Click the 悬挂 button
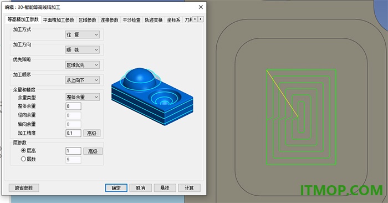This screenshot has height=203, width=388. (x=165, y=188)
